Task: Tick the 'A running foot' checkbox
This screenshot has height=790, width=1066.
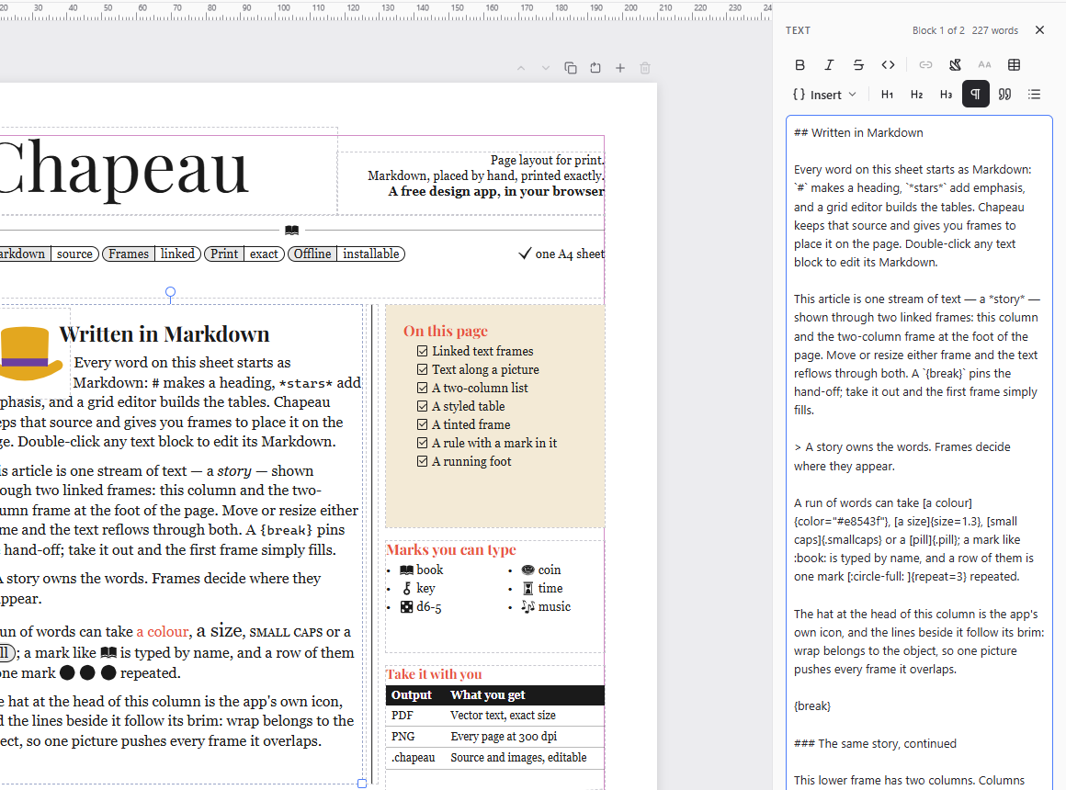Action: 422,461
